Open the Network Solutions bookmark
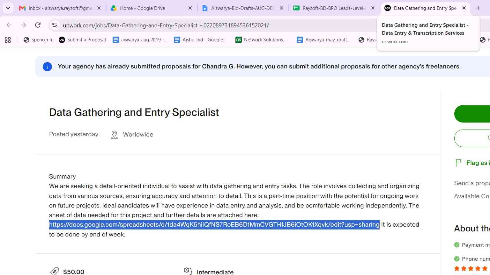Viewport: 490px width, 275px height. 261,40
